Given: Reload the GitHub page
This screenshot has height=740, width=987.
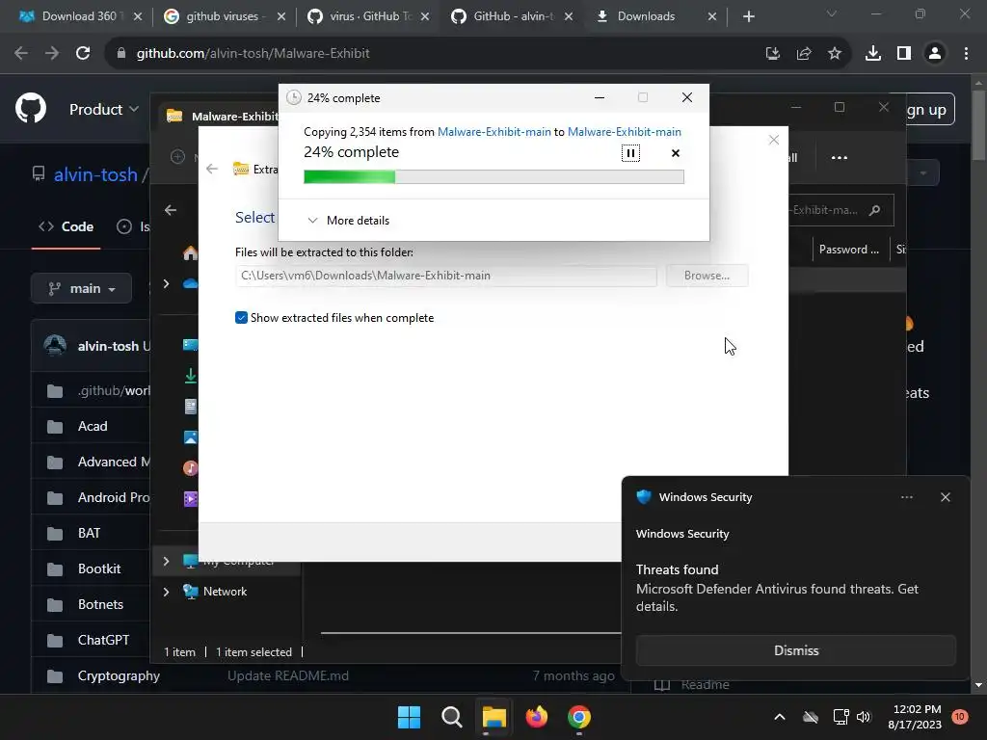Looking at the screenshot, I should tap(83, 54).
